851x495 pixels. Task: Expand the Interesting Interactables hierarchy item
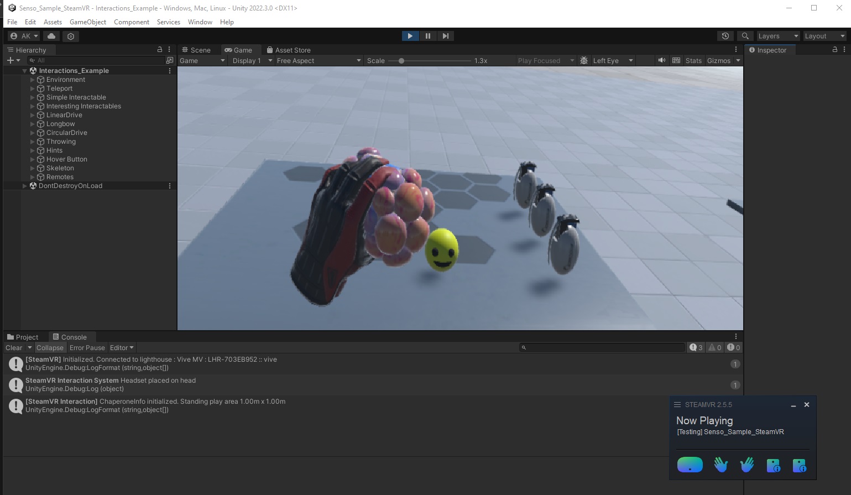tap(32, 106)
